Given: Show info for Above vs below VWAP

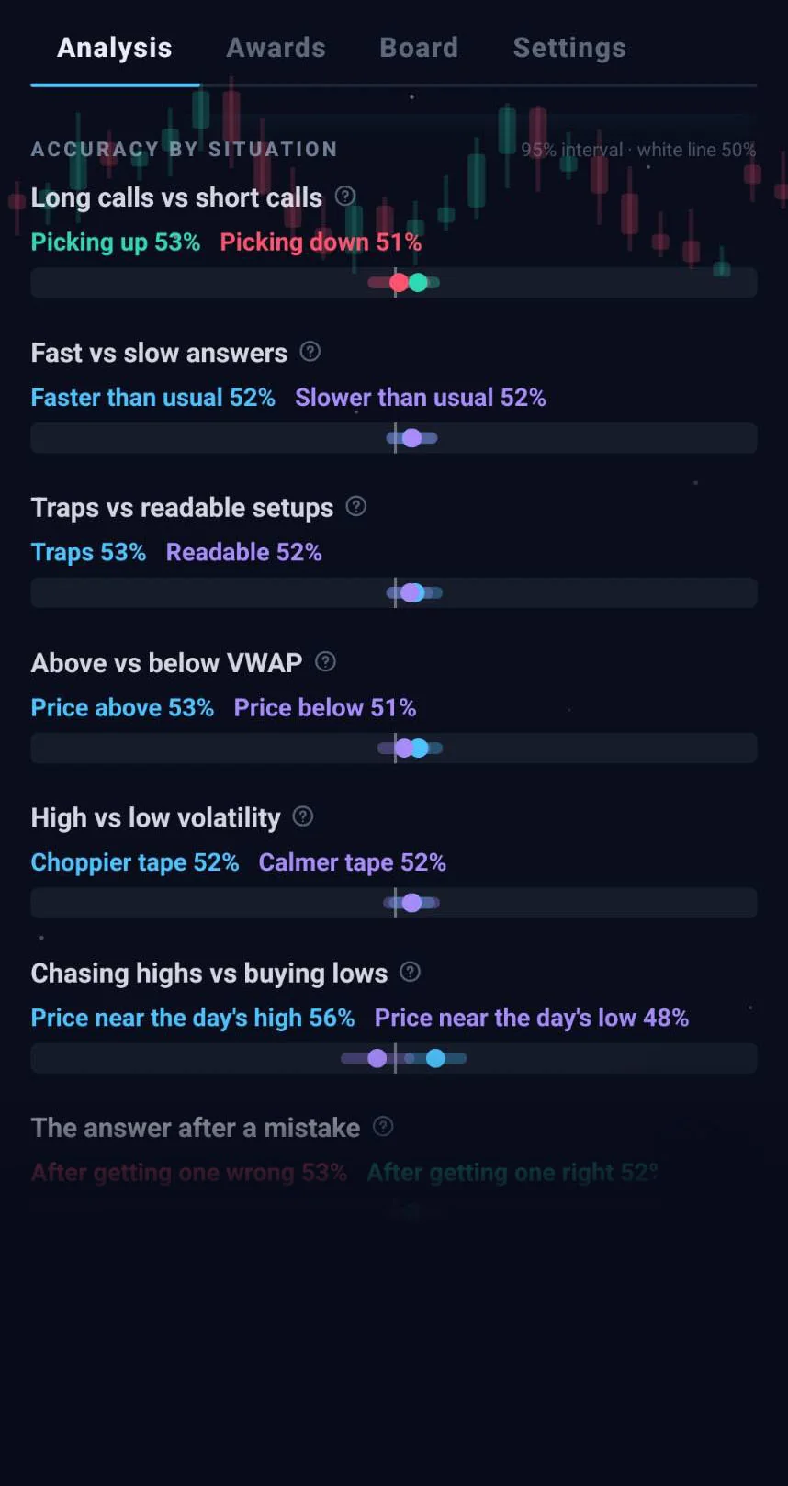Looking at the screenshot, I should [325, 661].
